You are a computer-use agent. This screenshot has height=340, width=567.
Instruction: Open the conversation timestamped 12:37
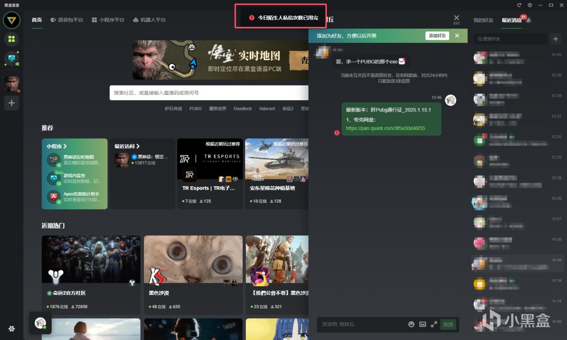point(517,119)
